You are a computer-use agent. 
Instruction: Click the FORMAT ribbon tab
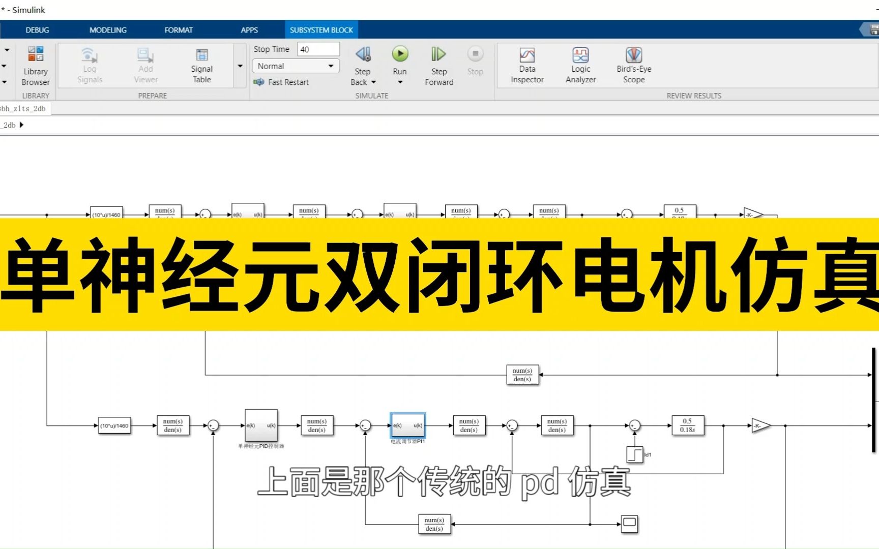tap(179, 29)
